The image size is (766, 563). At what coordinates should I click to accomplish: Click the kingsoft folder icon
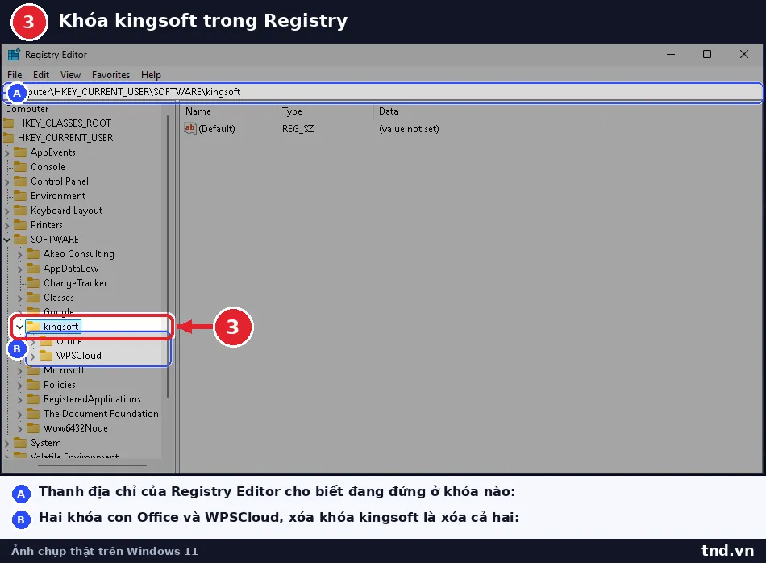[x=33, y=326]
